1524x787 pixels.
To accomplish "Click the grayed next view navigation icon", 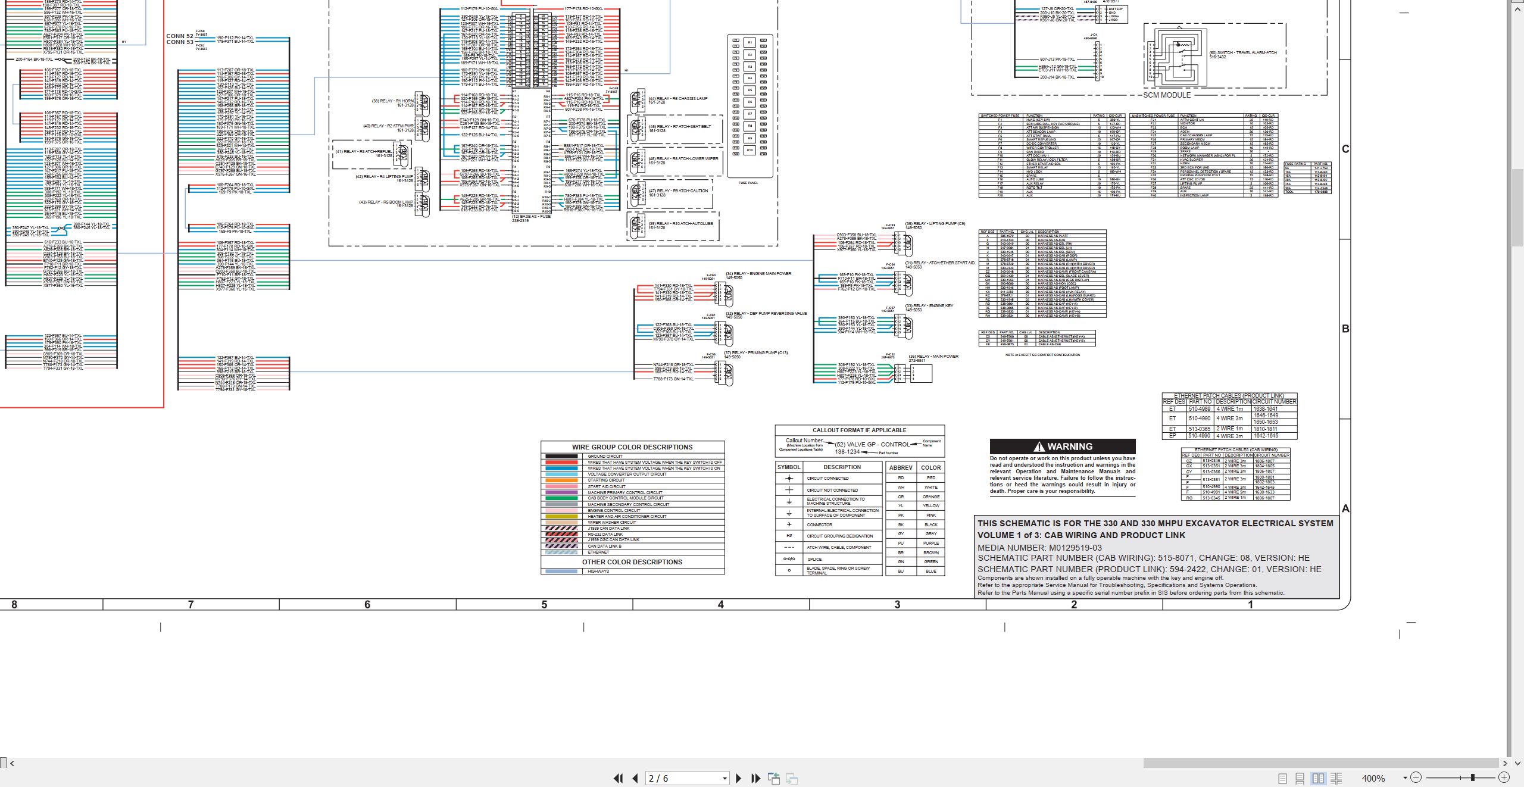I will (x=792, y=778).
